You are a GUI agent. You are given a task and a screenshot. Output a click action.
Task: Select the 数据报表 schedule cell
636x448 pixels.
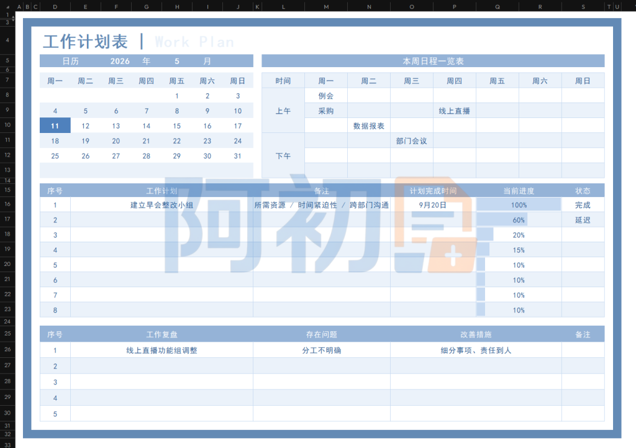369,126
